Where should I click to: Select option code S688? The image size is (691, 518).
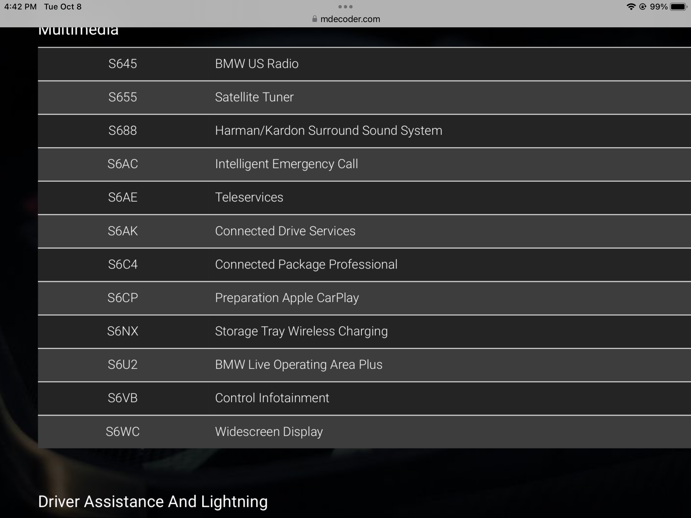point(122,131)
